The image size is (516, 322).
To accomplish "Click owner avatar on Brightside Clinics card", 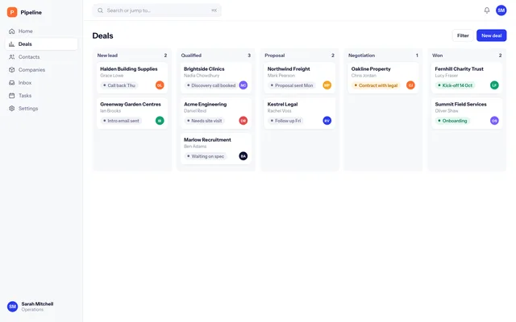I will 243,85.
